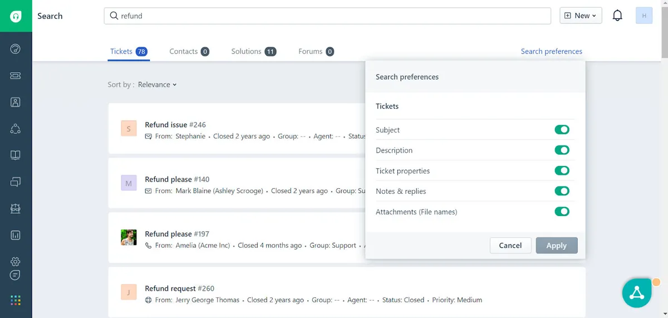This screenshot has width=668, height=318.
Task: Click Cancel in Search preferences
Action: coord(510,246)
